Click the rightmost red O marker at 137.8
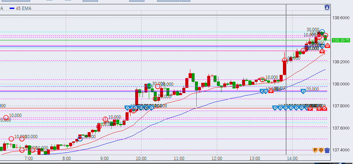This screenshot has width=353, height=164. point(324,108)
